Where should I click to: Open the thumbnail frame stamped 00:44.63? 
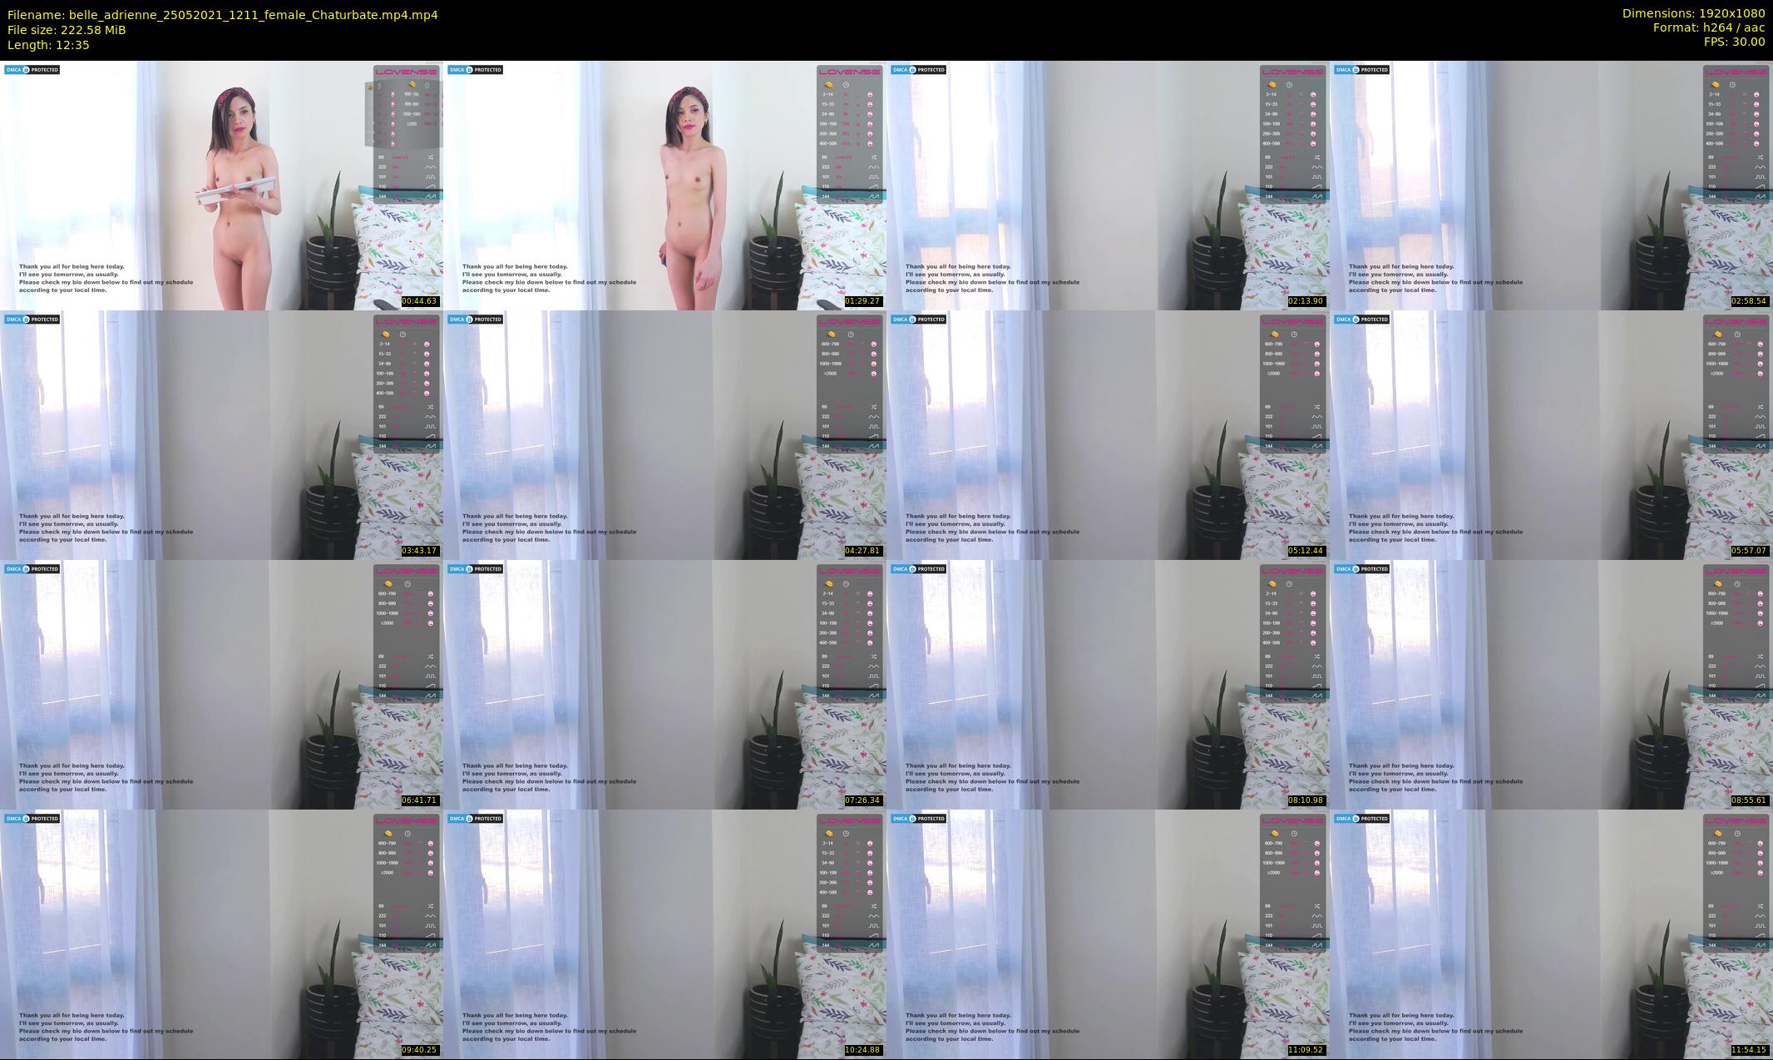[x=221, y=186]
